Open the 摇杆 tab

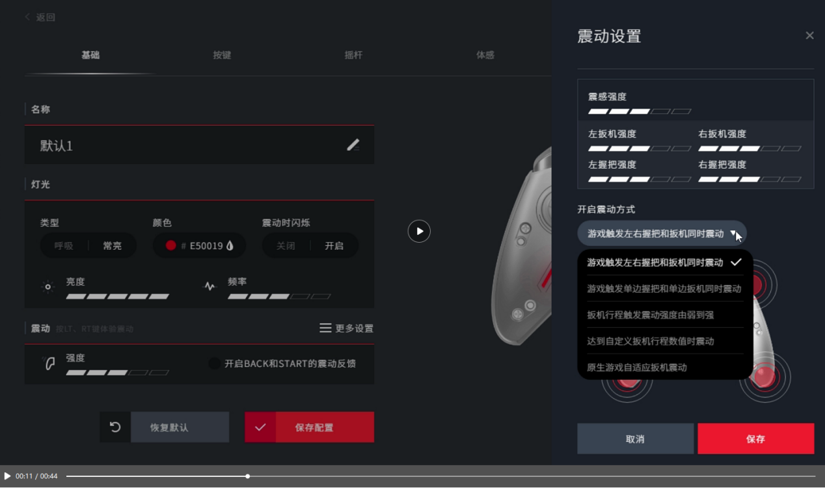(x=353, y=55)
